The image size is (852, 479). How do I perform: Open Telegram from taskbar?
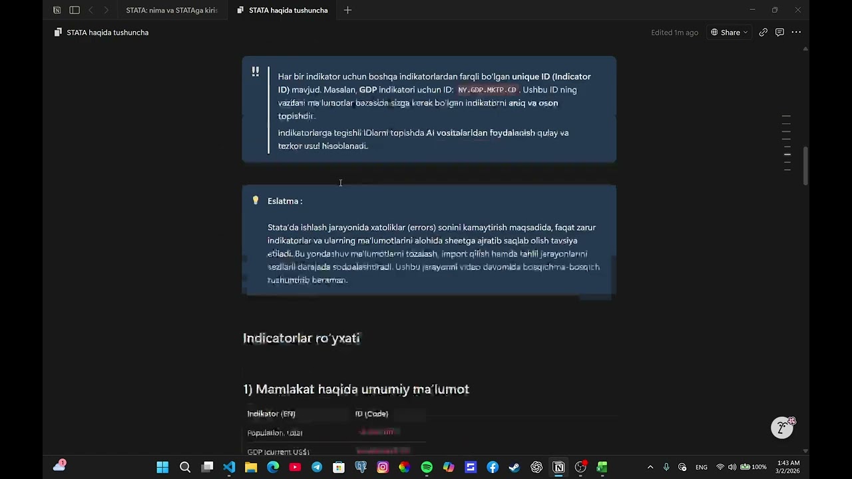pyautogui.click(x=317, y=467)
